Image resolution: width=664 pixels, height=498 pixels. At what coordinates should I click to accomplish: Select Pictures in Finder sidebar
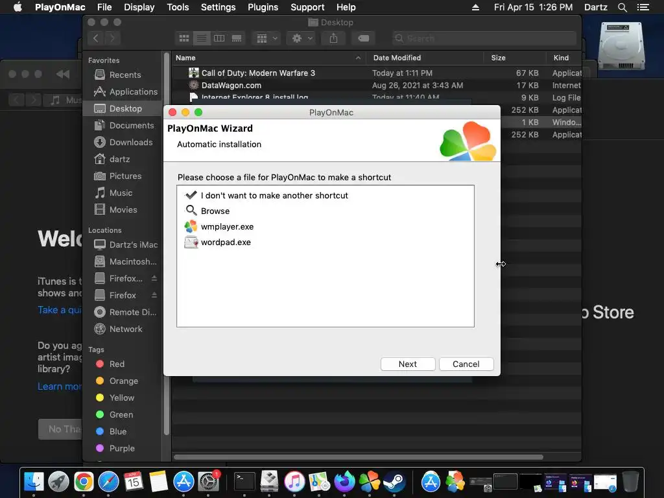pos(122,176)
